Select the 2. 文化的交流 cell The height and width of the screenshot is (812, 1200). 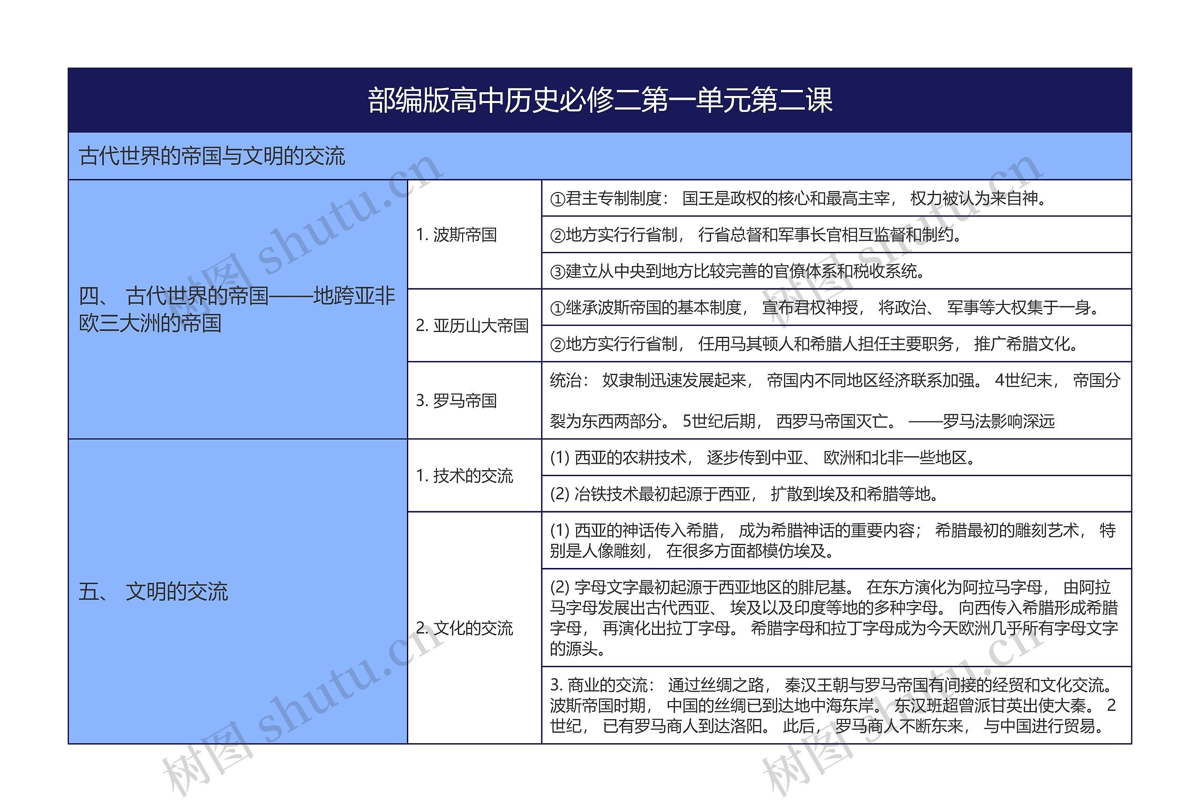474,627
